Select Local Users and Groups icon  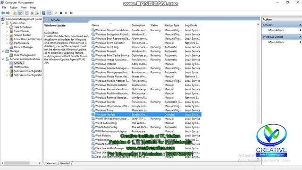click(11, 39)
